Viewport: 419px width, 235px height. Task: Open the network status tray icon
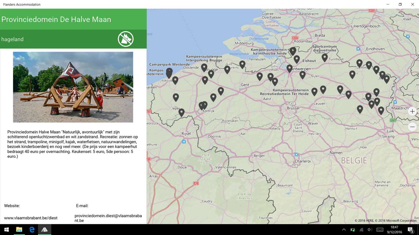tap(361, 229)
